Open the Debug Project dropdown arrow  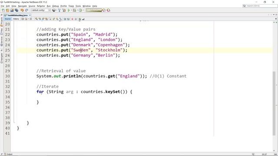coord(77,10)
